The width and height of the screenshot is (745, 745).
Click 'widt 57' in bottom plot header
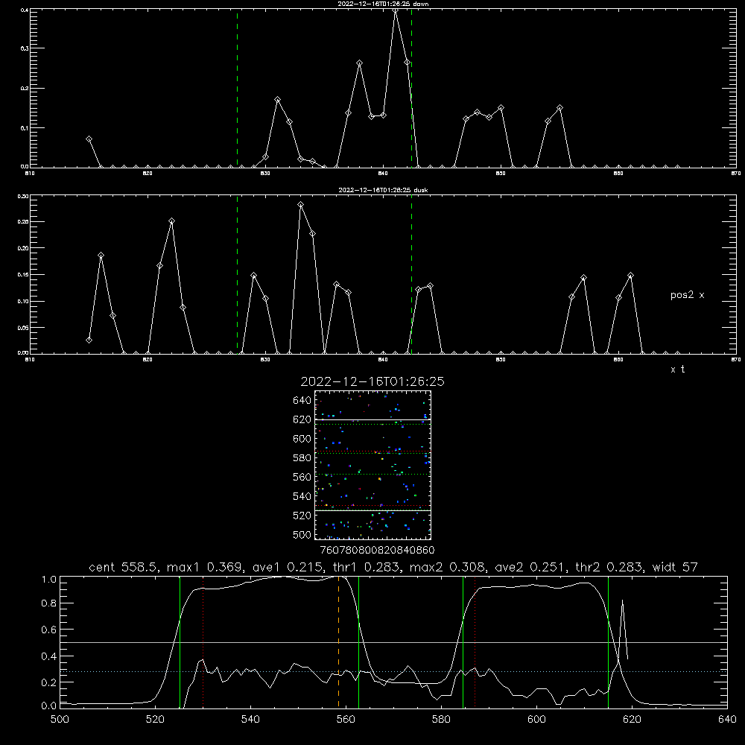pos(675,567)
